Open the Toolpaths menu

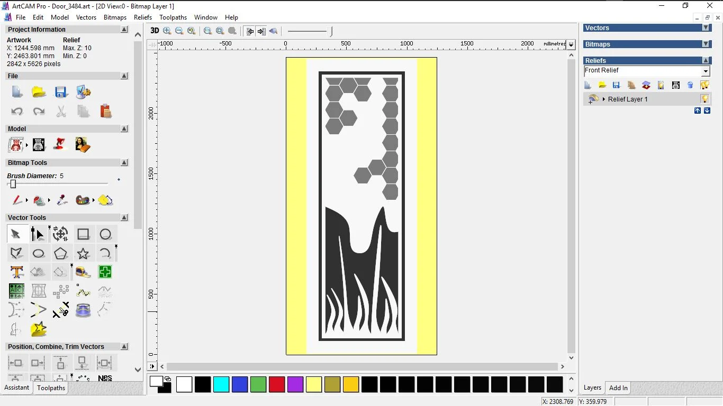173,17
